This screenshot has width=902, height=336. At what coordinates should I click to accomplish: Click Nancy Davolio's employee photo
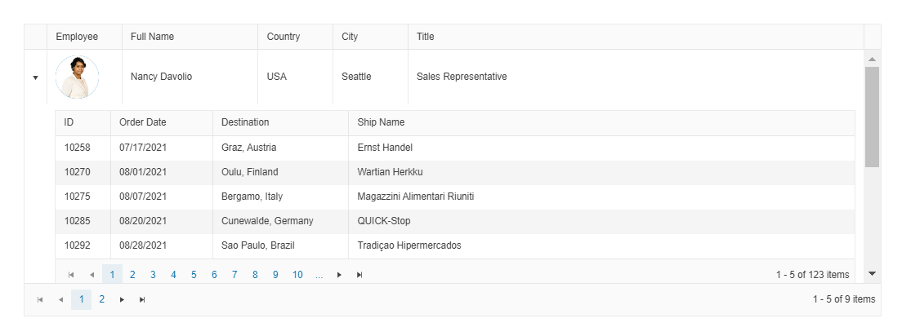[77, 77]
